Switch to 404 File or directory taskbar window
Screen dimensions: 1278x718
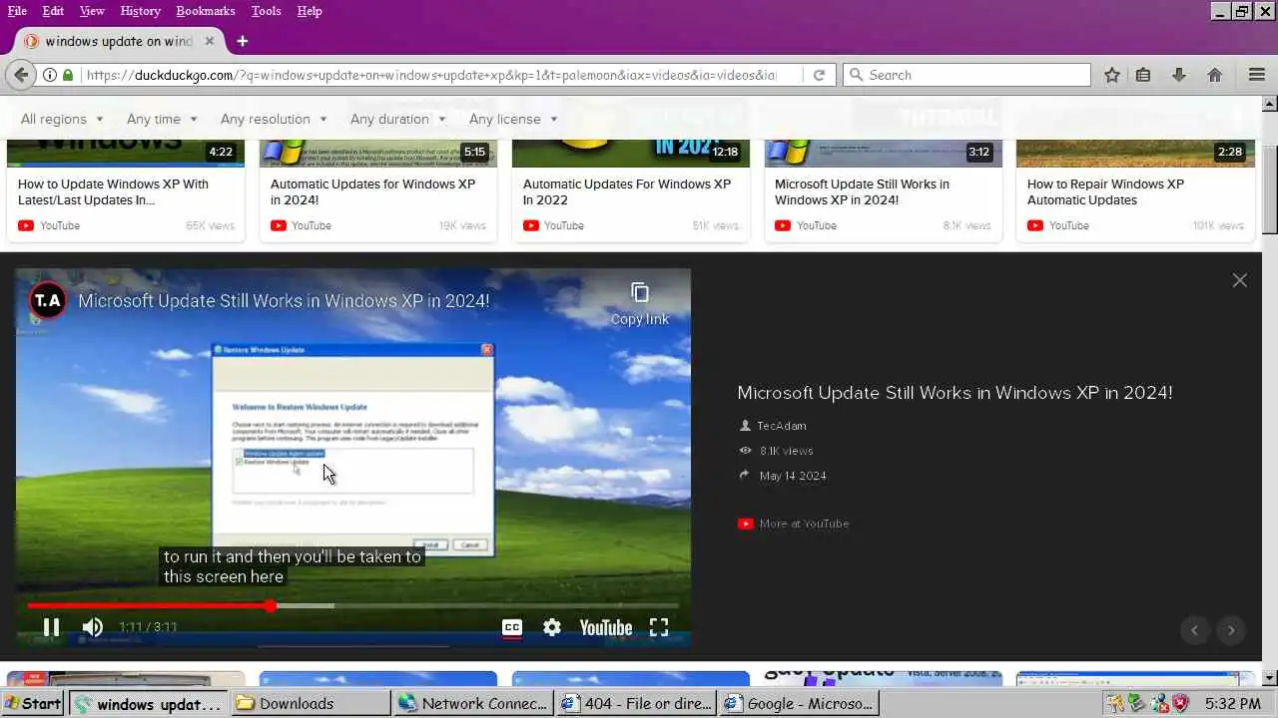pos(636,703)
